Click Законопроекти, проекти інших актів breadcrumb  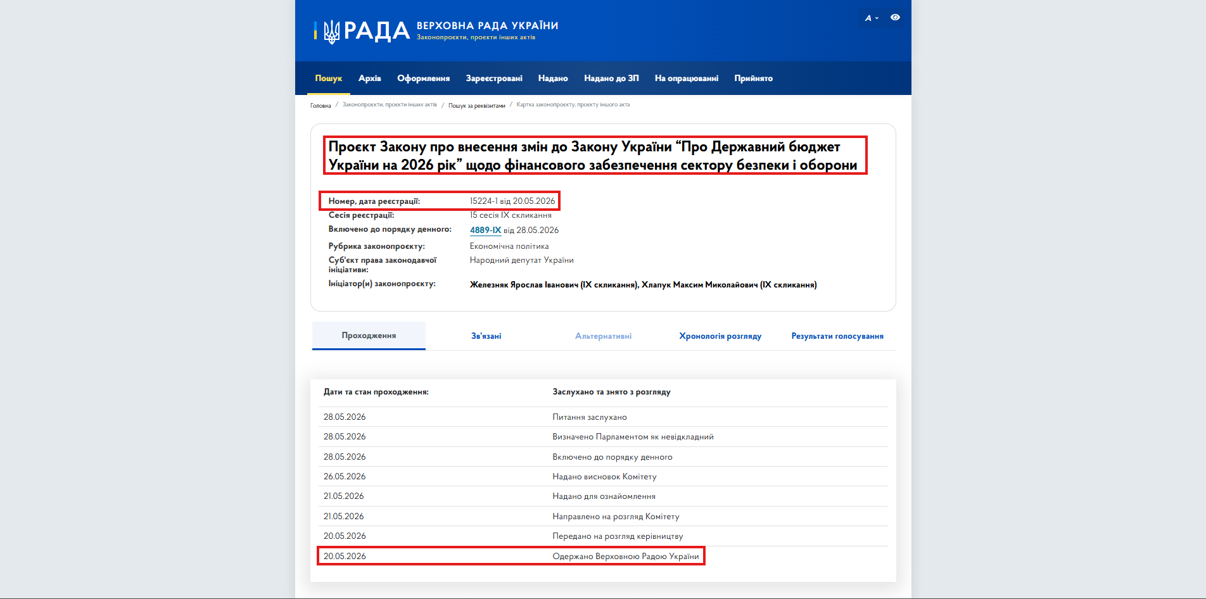tap(390, 105)
